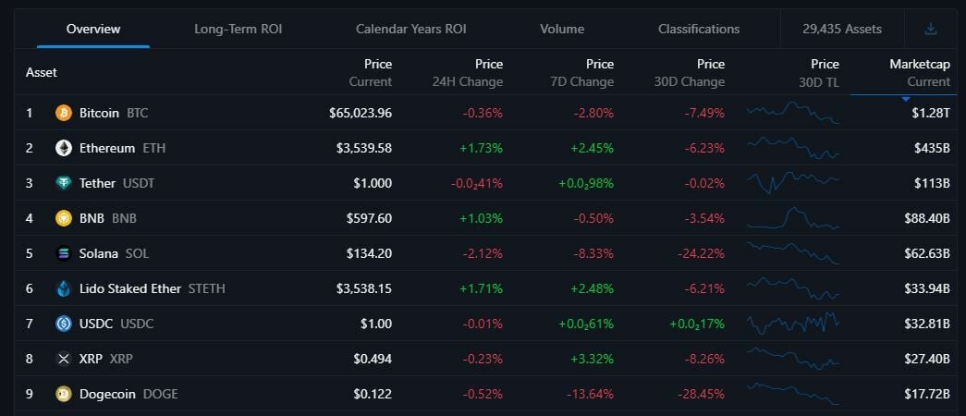Sort by Marketcap Current column header
This screenshot has height=416, width=966.
pyautogui.click(x=919, y=72)
